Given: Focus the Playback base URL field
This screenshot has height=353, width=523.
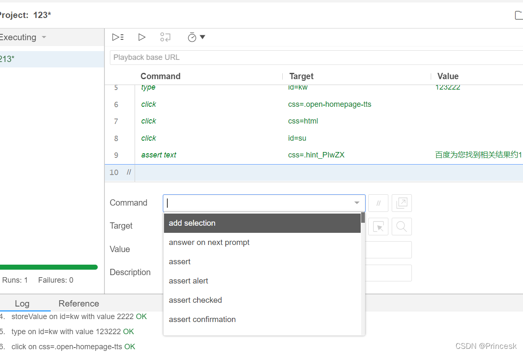Looking at the screenshot, I should 316,57.
